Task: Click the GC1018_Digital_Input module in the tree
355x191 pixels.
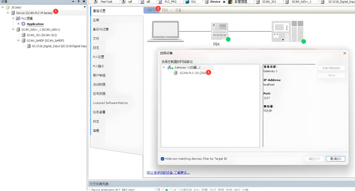Action: (59, 46)
